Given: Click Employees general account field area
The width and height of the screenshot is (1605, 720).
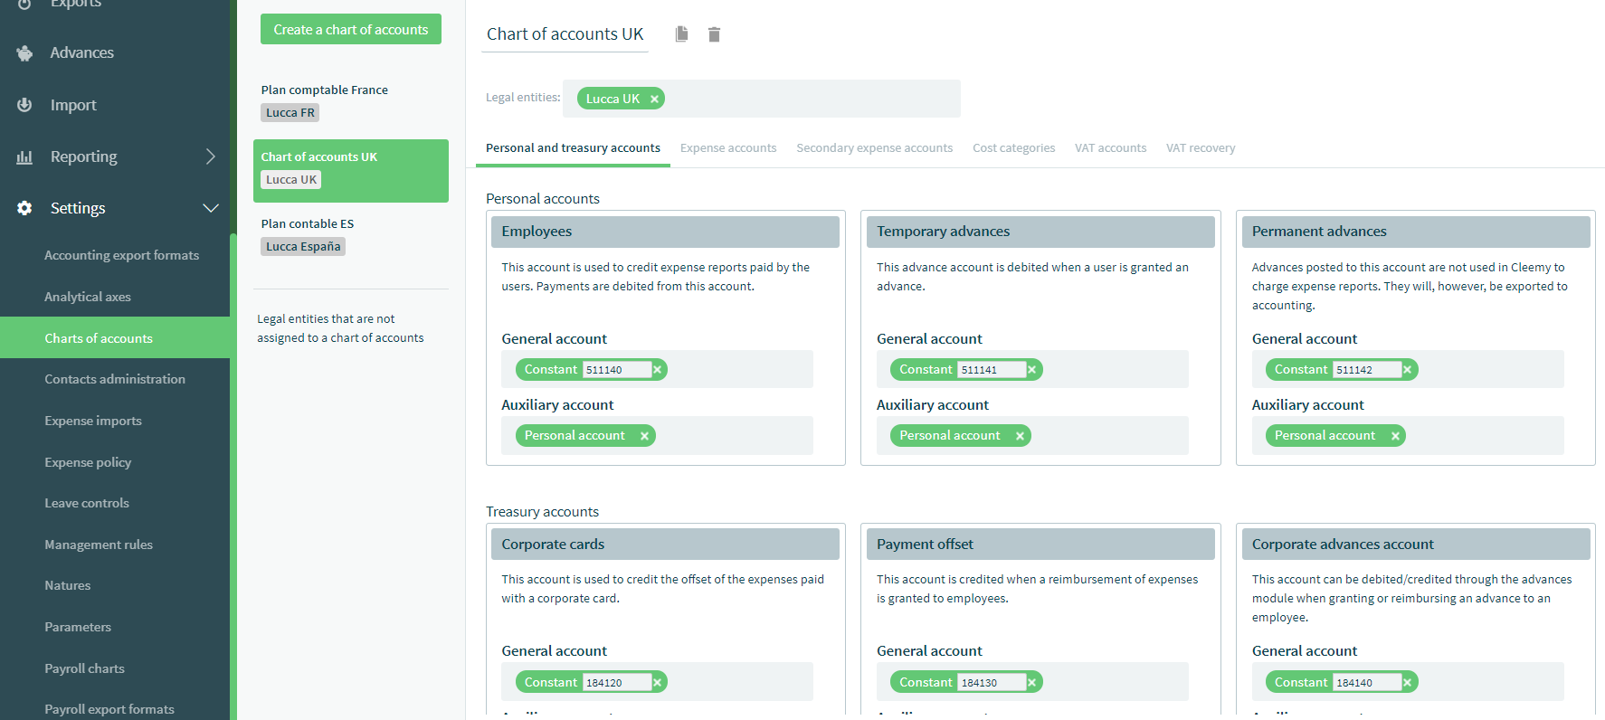Looking at the screenshot, I should coord(658,369).
